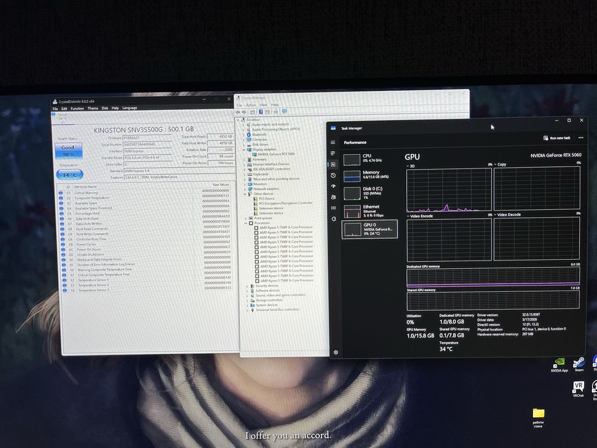Click NVIDIA App desktop shortcut
This screenshot has width=597, height=448.
click(x=559, y=365)
